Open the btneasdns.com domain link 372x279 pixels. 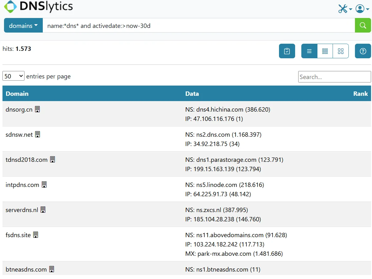tap(26, 269)
